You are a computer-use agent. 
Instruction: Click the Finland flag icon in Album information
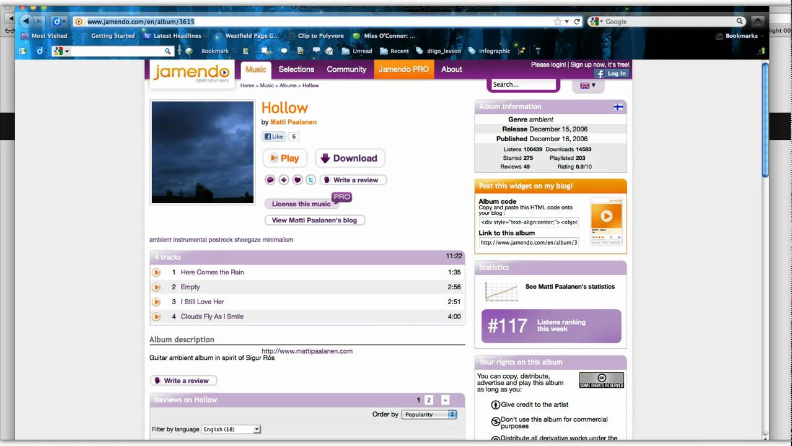(x=618, y=107)
